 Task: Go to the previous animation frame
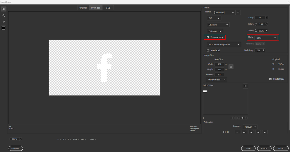coord(244,132)
